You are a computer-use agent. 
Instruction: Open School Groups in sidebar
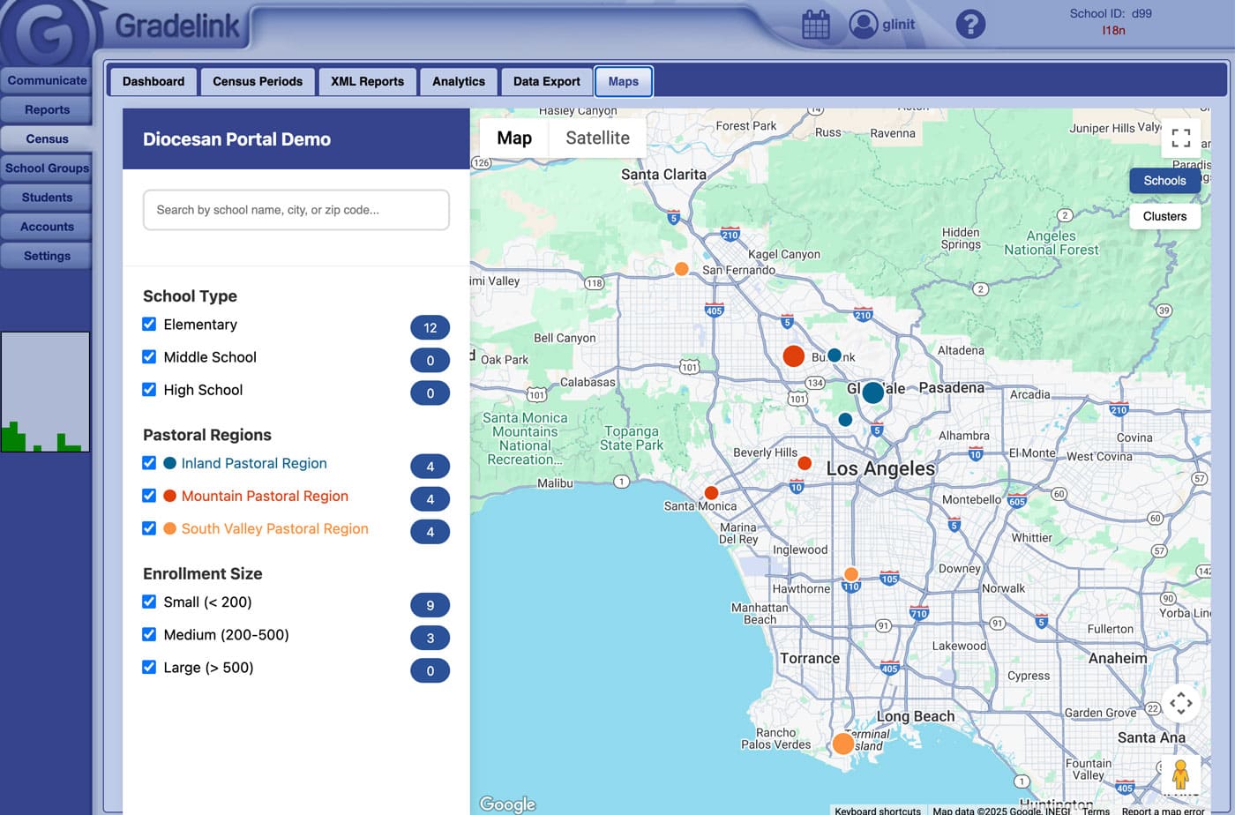coord(47,168)
